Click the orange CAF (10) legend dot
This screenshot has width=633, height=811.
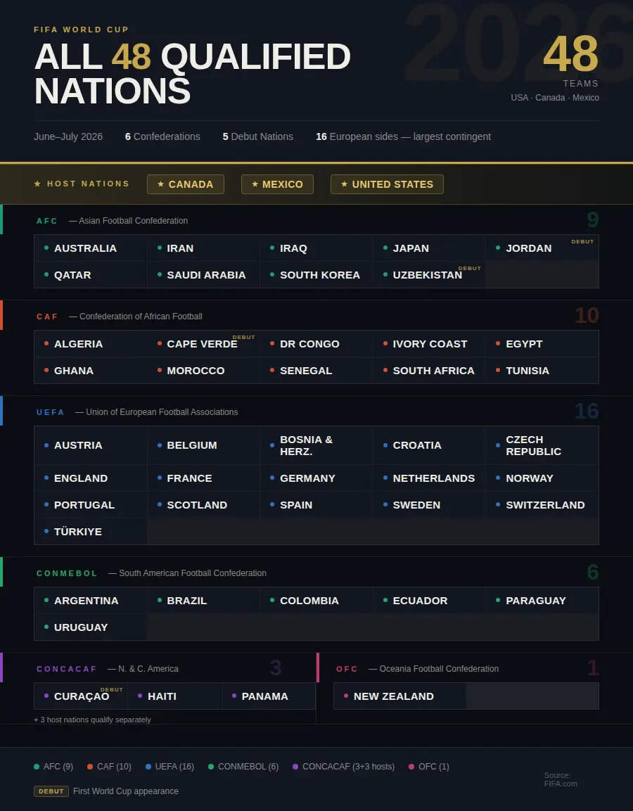(x=90, y=767)
